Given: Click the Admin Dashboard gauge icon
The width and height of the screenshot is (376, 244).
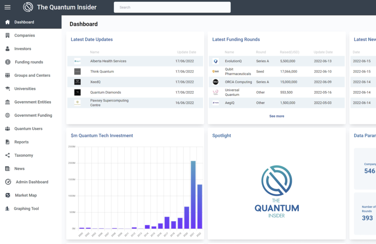Looking at the screenshot, I should click(7, 182).
